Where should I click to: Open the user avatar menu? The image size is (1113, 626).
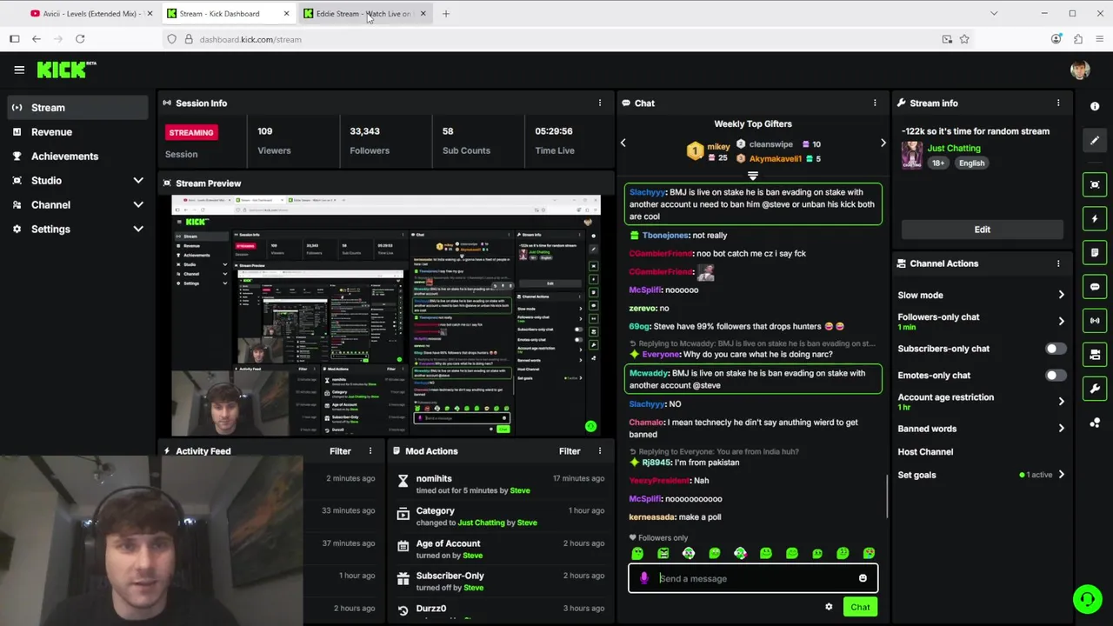(1080, 70)
